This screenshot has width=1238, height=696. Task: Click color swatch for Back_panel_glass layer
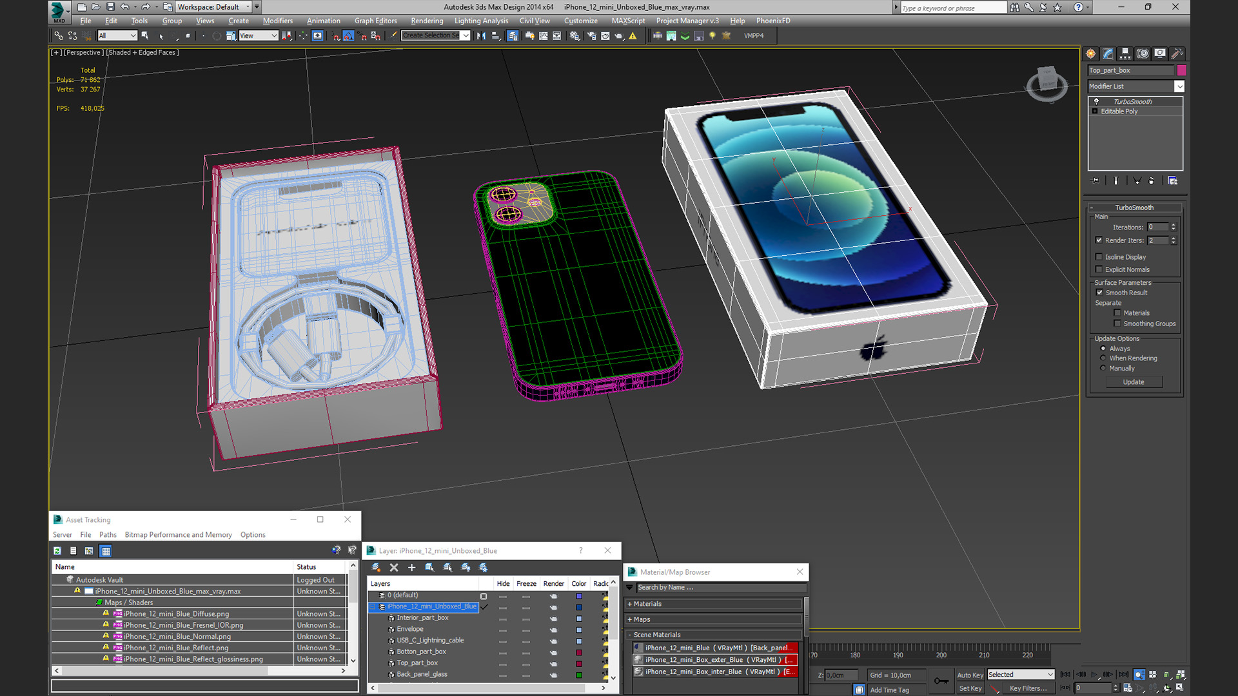(x=579, y=675)
